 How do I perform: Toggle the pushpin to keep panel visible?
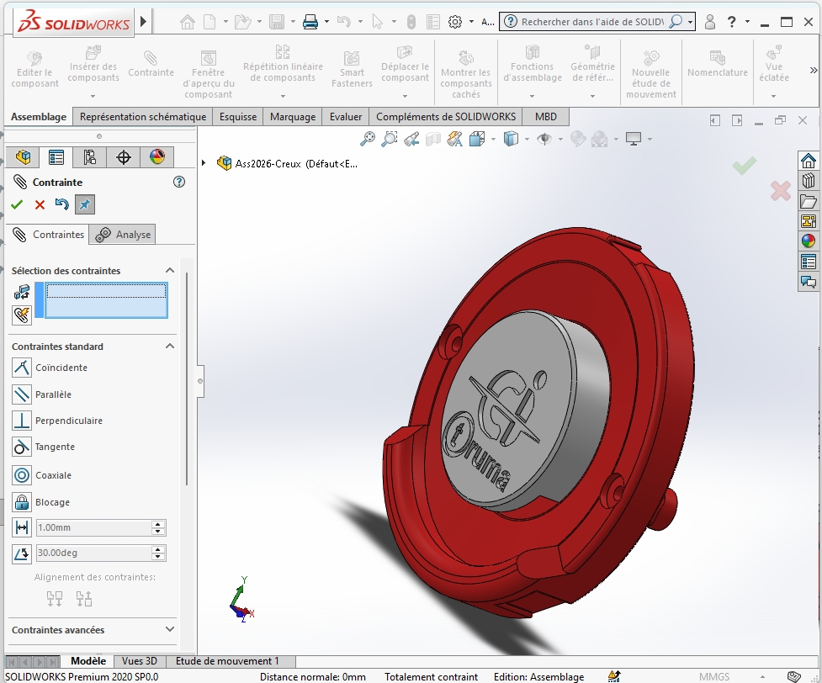[x=84, y=204]
